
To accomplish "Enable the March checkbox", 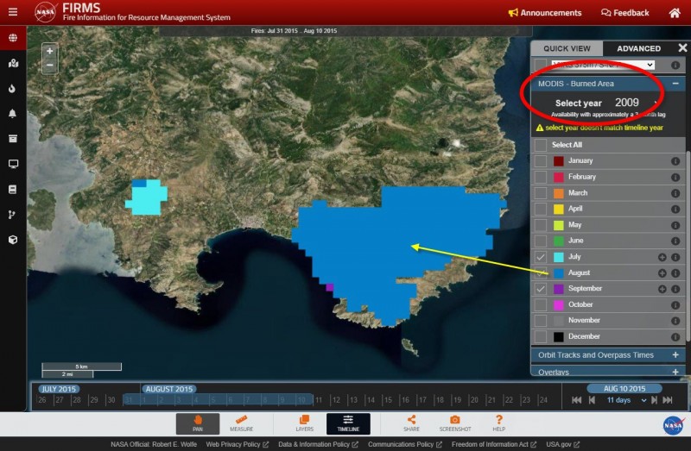I will [541, 192].
